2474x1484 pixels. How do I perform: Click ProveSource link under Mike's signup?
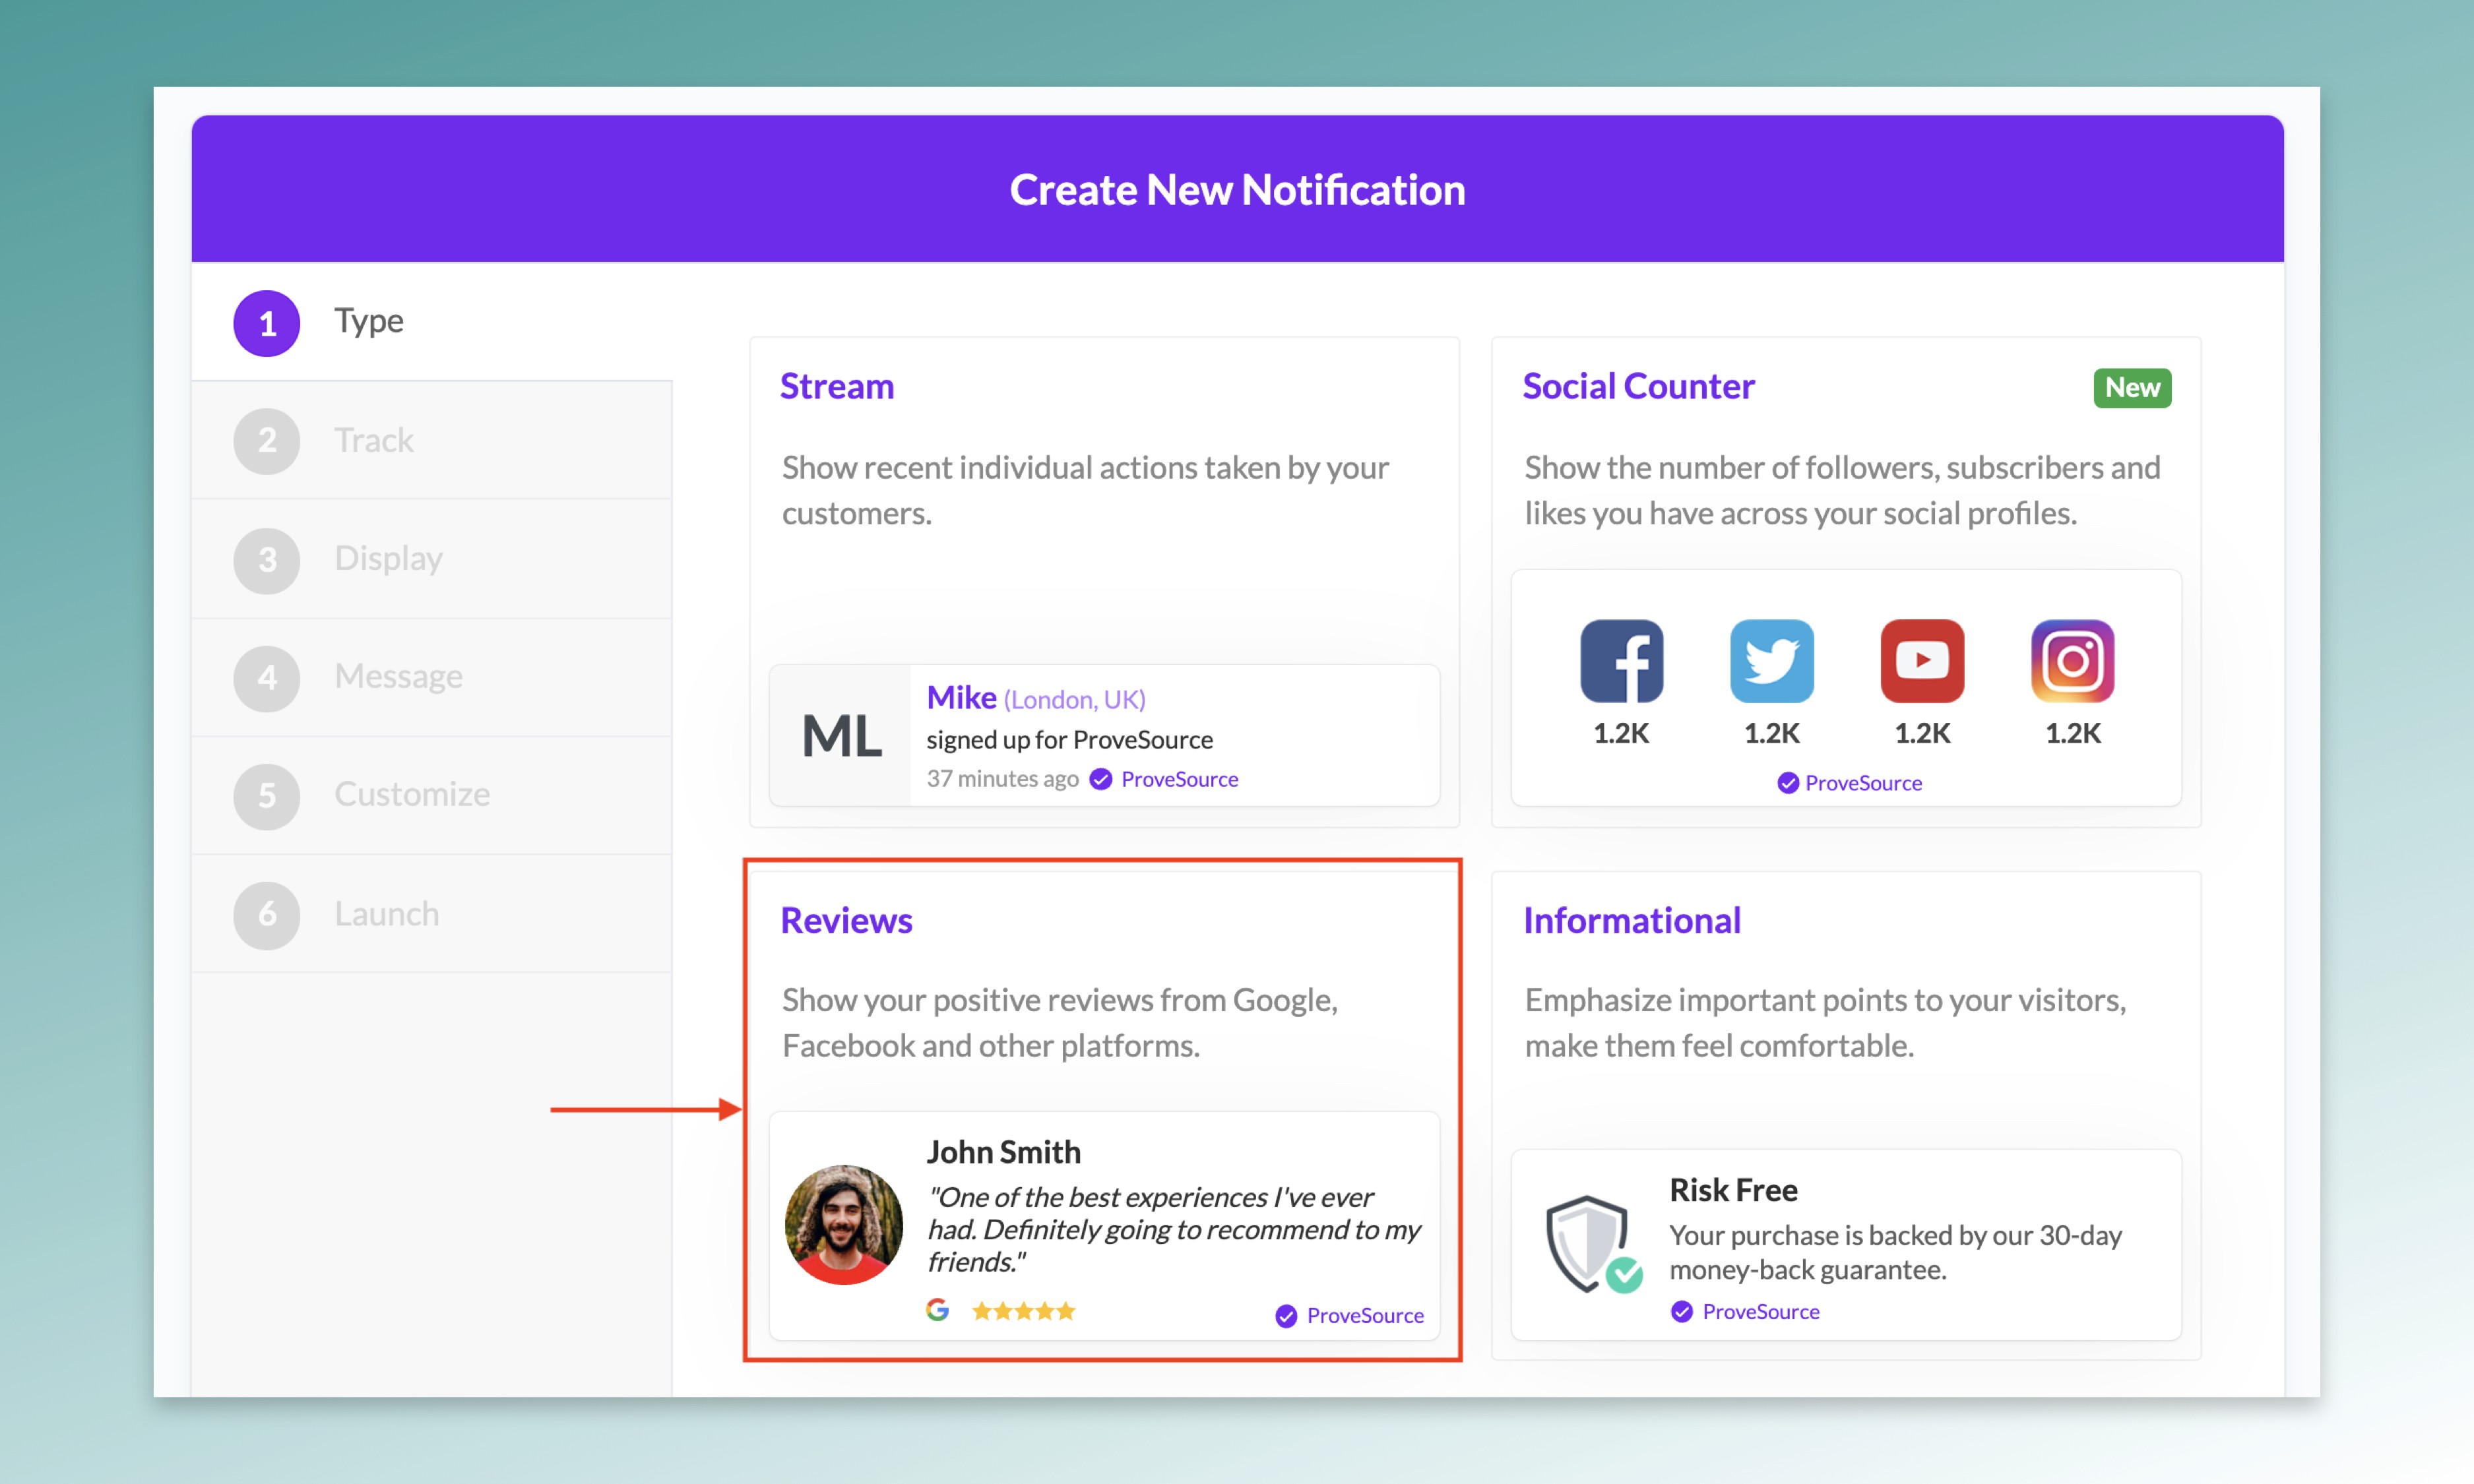click(x=1179, y=779)
